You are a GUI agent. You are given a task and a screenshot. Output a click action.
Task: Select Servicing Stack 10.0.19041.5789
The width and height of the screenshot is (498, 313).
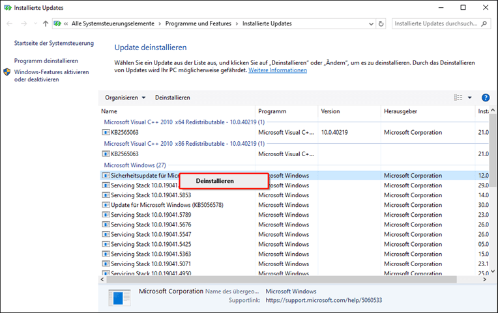tap(151, 215)
